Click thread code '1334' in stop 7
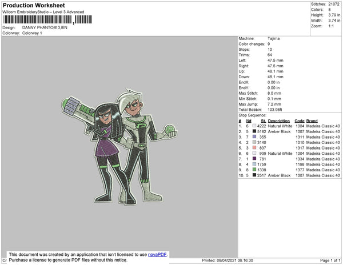The width and height of the screenshot is (343, 265). point(300,159)
